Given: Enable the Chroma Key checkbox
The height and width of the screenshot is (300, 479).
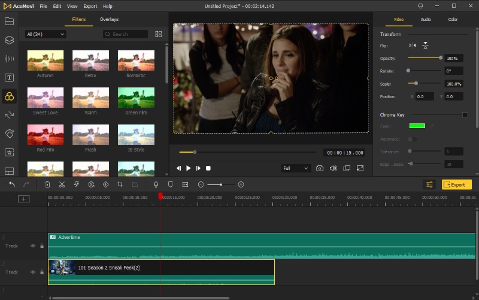Looking at the screenshot, I should pyautogui.click(x=465, y=115).
